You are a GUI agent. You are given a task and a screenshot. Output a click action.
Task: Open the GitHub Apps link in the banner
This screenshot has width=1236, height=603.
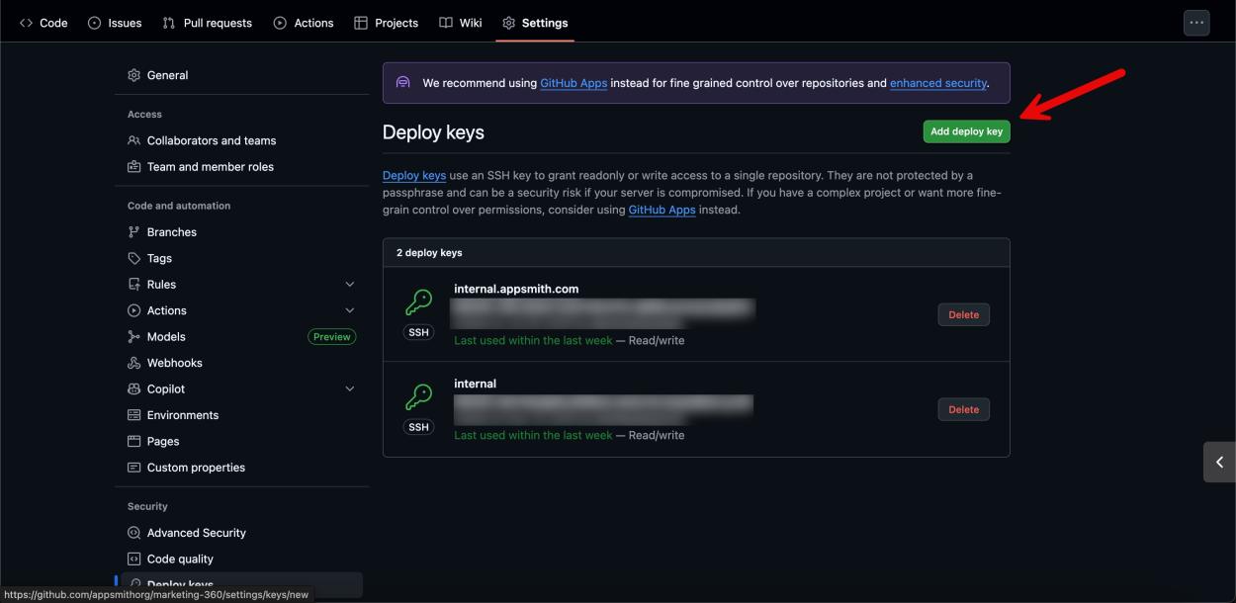(573, 82)
